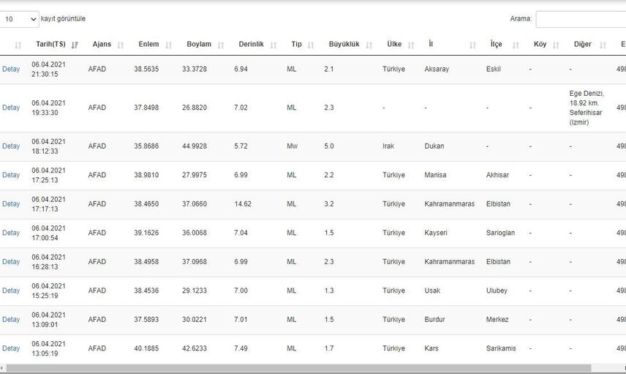The height and width of the screenshot is (374, 626).
Task: Open Detay link for Kars Sarikamis row
Action: pyautogui.click(x=11, y=348)
